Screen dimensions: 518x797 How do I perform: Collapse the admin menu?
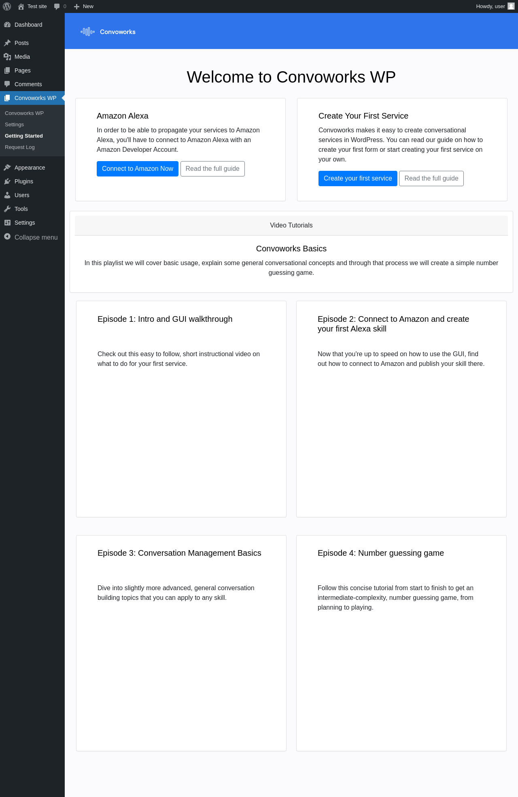(x=32, y=237)
